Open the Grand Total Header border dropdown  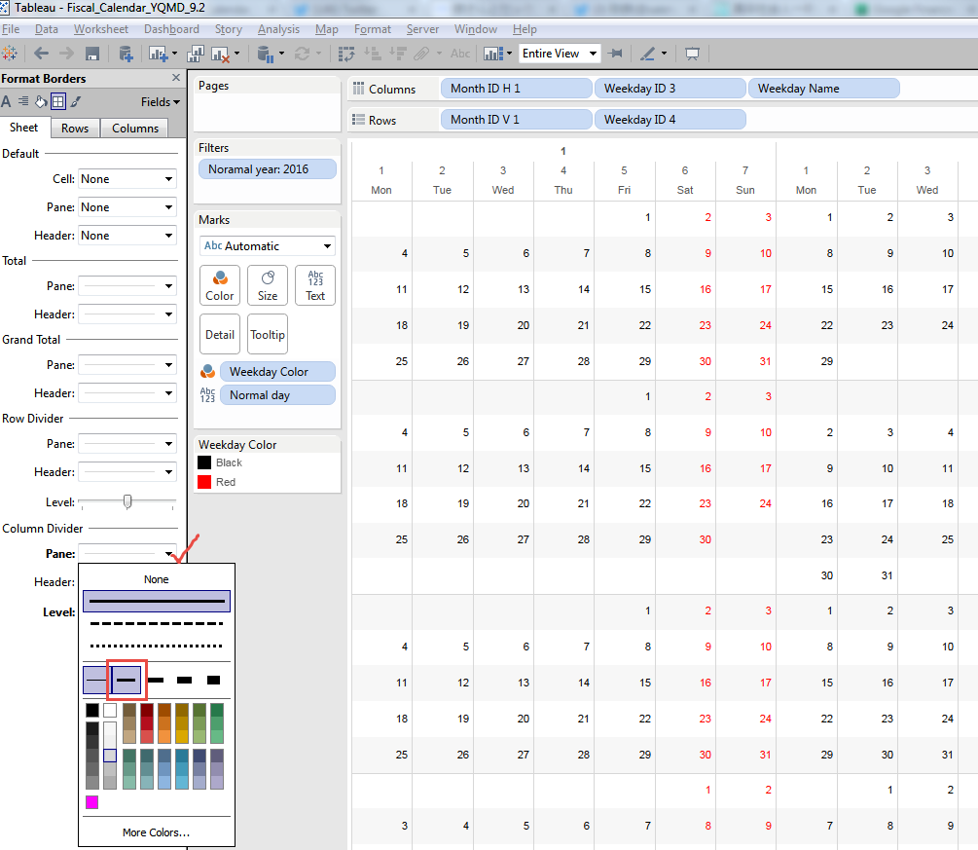point(127,393)
